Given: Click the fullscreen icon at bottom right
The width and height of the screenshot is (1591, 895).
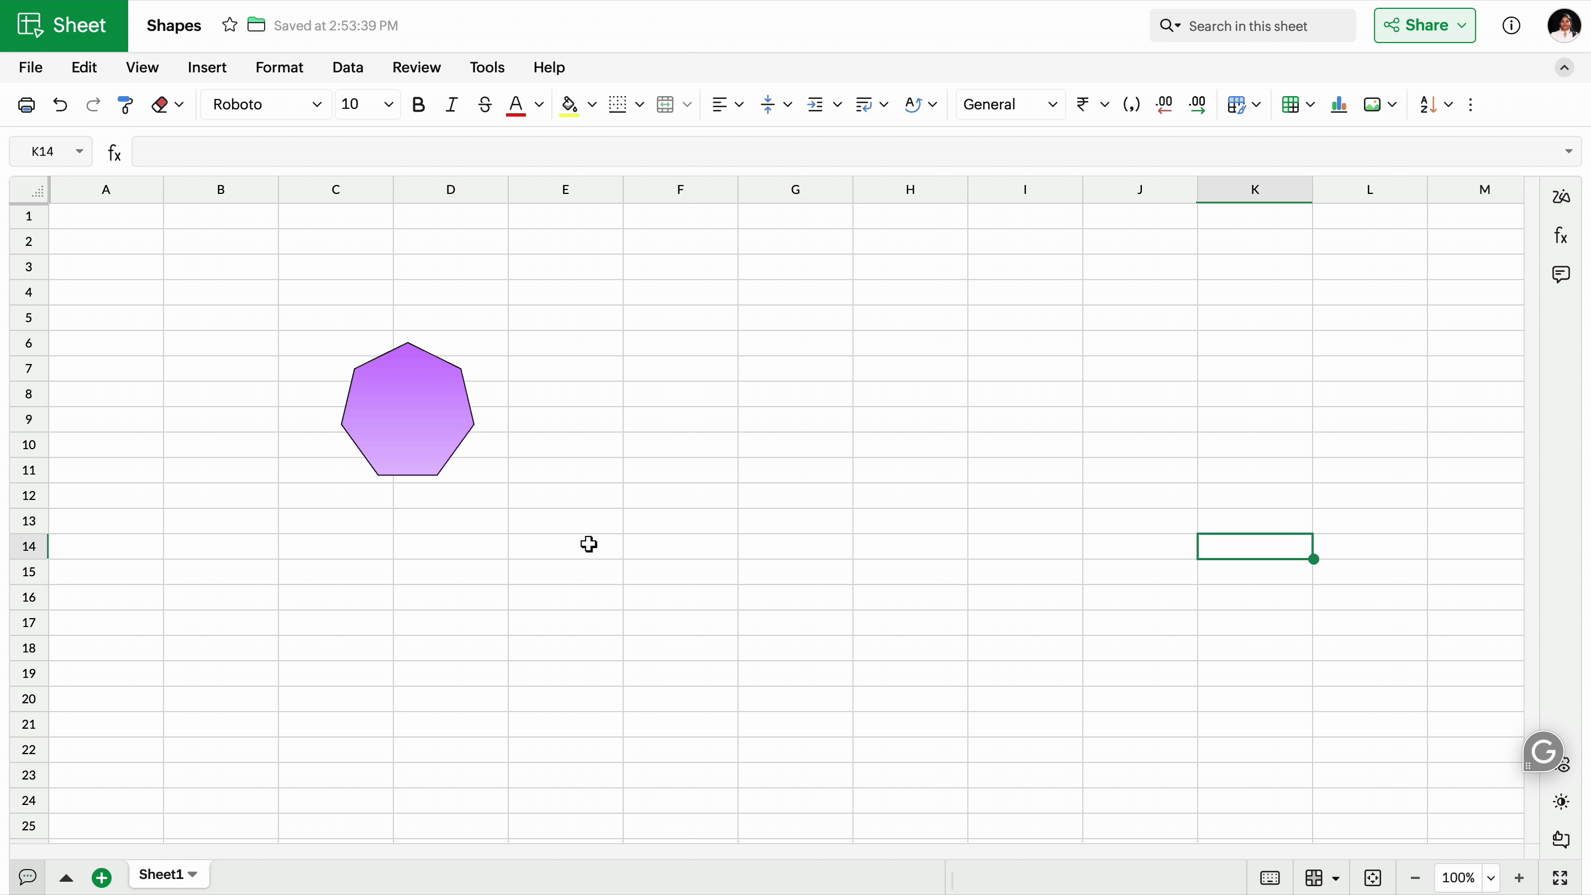Looking at the screenshot, I should tap(1560, 877).
